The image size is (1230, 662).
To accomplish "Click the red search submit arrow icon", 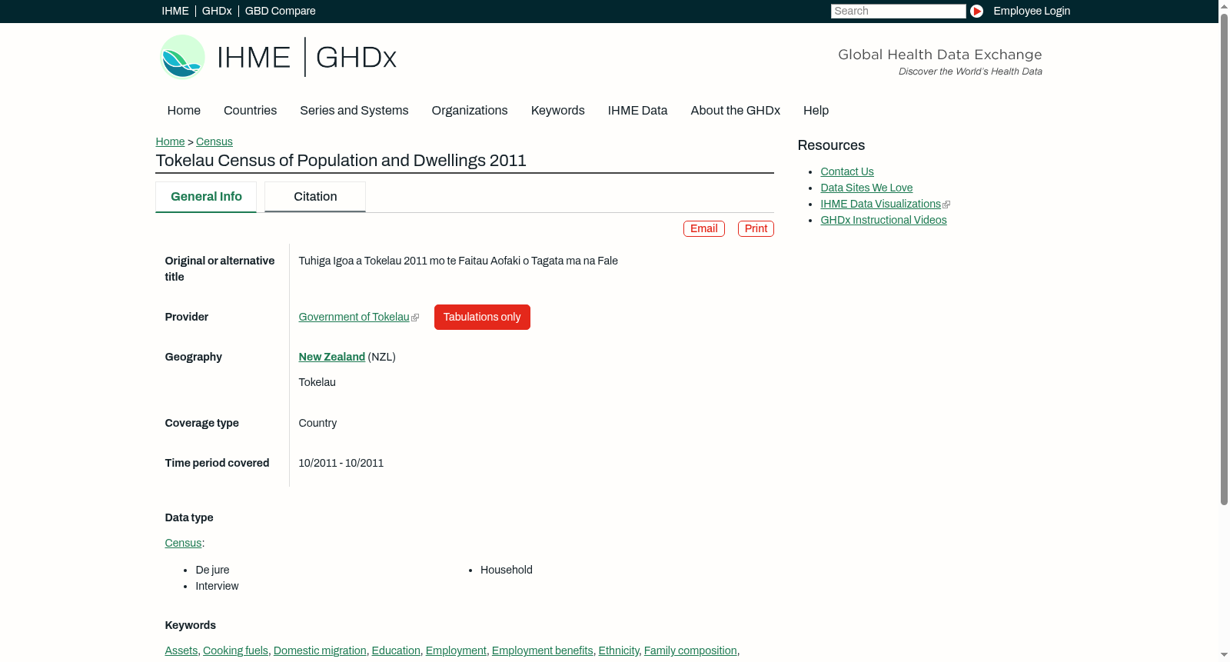I will 976,11.
